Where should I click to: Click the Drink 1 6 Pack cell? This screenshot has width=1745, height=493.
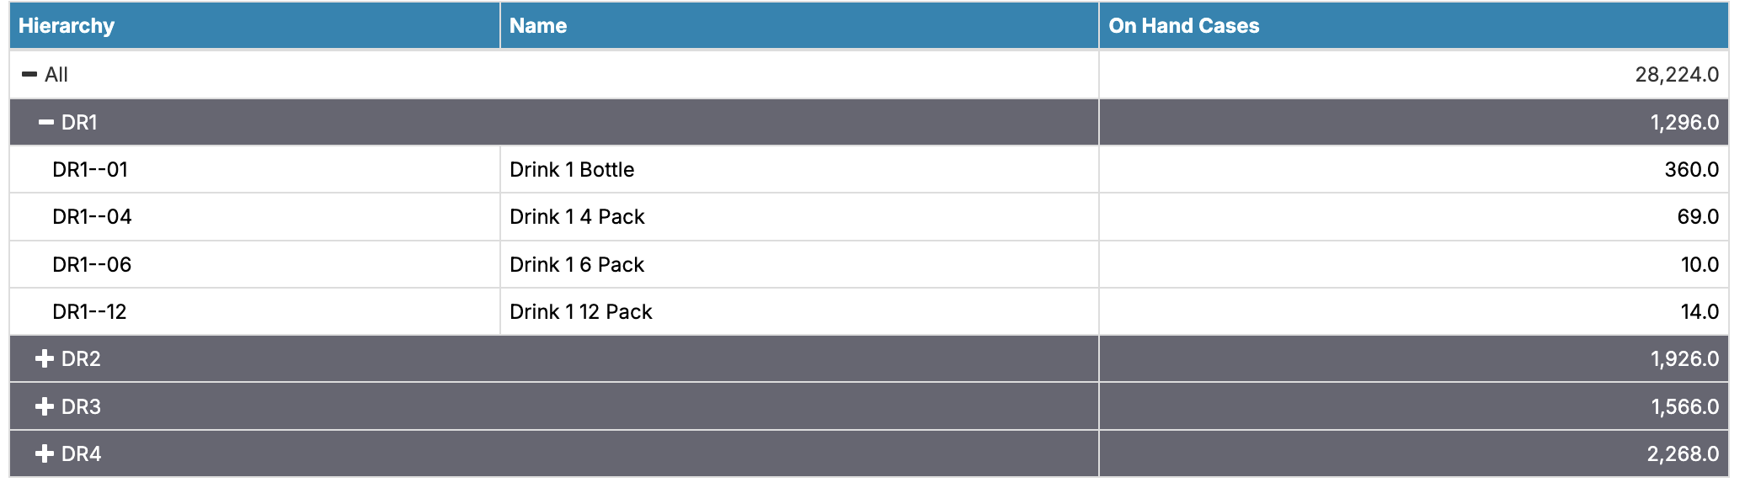(x=577, y=265)
